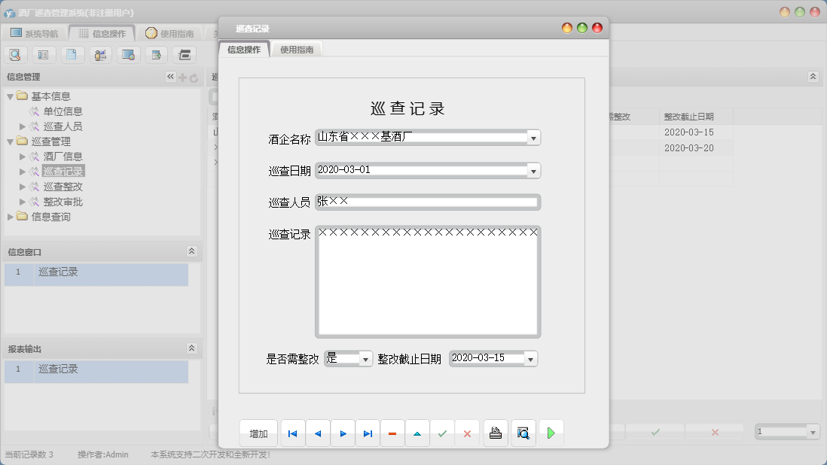This screenshot has height=465, width=827.
Task: Open the 整改截止日期 date dropdown
Action: pos(530,360)
